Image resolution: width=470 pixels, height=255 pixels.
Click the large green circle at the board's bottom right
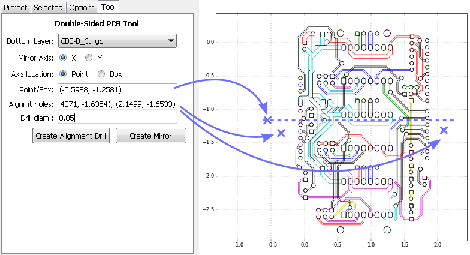pos(387,229)
